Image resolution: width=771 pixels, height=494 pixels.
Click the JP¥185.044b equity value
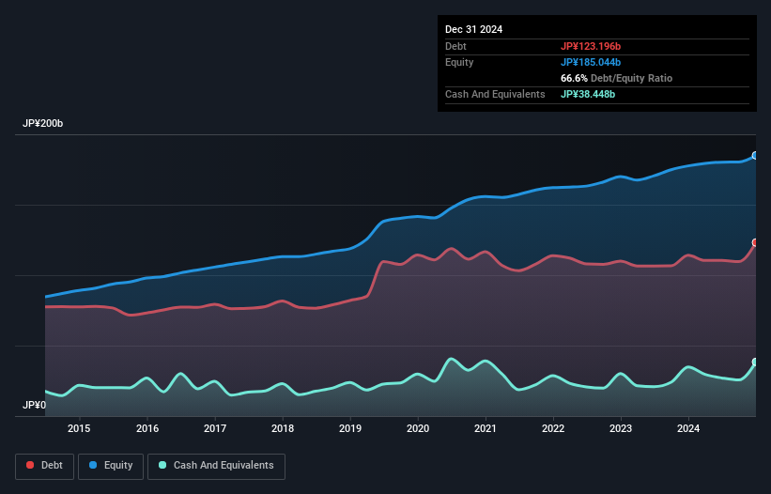pos(591,62)
